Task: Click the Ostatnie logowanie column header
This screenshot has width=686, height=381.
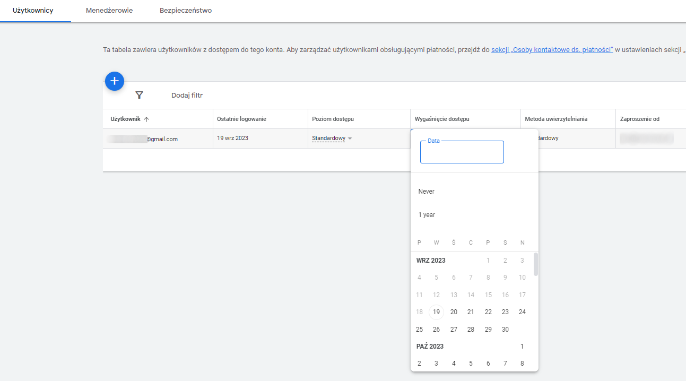Action: (x=247, y=118)
